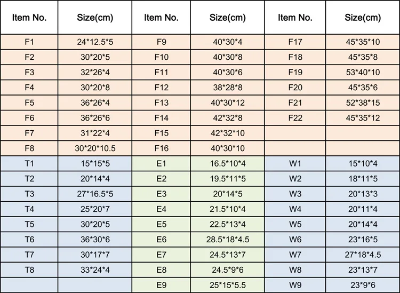Image resolution: width=400 pixels, height=293 pixels.
Task: Click the W1 item cell
Action: [295, 163]
